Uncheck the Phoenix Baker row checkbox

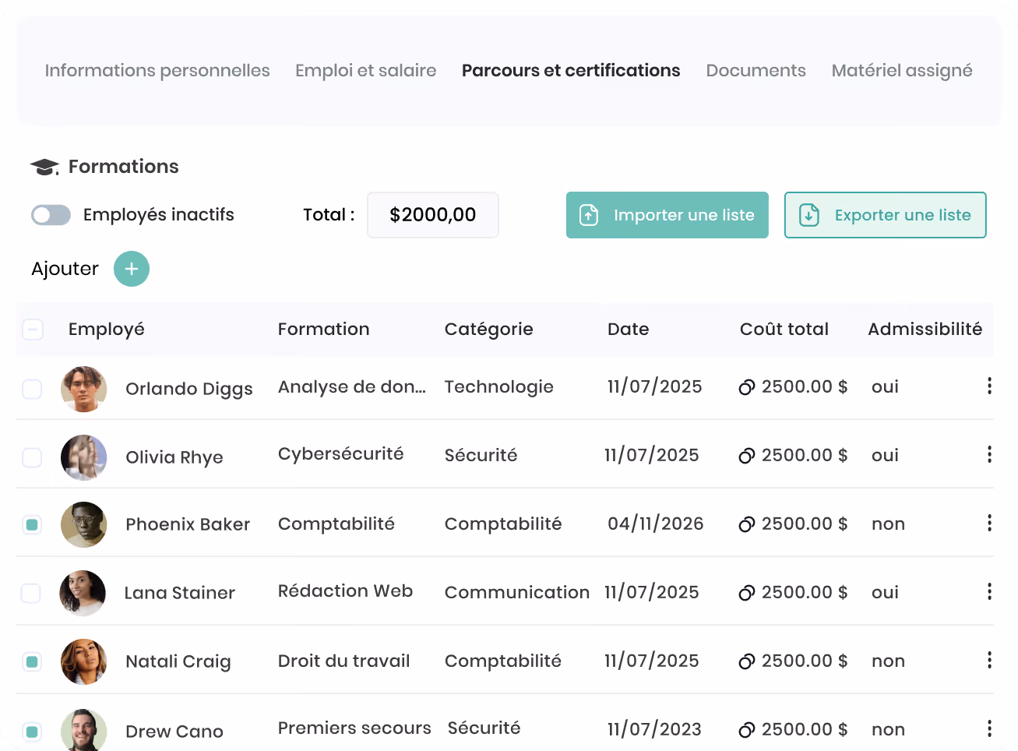coord(32,525)
